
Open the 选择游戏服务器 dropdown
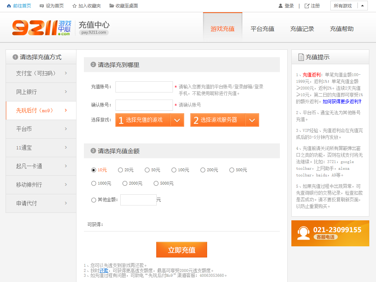pos(225,120)
